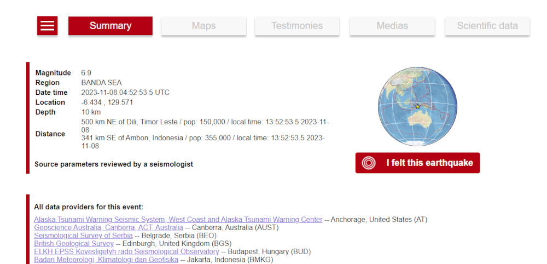This screenshot has width=547, height=264.
Task: Open the hamburger menu icon
Action: [x=48, y=26]
